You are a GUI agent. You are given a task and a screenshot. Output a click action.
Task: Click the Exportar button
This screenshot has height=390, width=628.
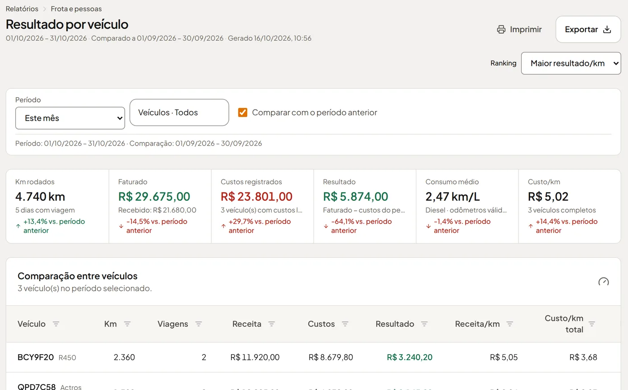point(588,30)
